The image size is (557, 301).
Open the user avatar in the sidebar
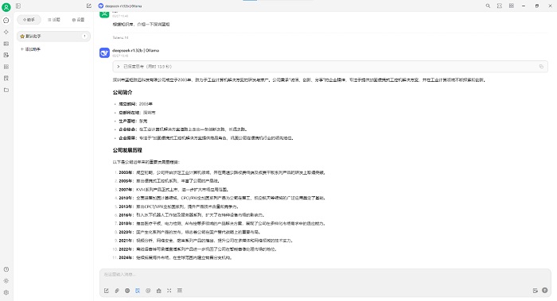point(6,6)
